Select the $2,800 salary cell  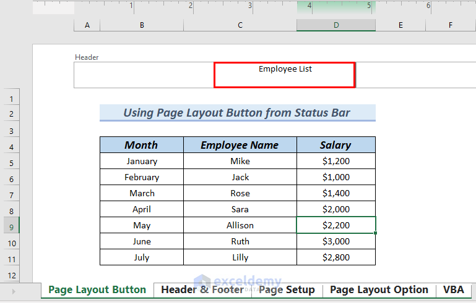tap(336, 257)
